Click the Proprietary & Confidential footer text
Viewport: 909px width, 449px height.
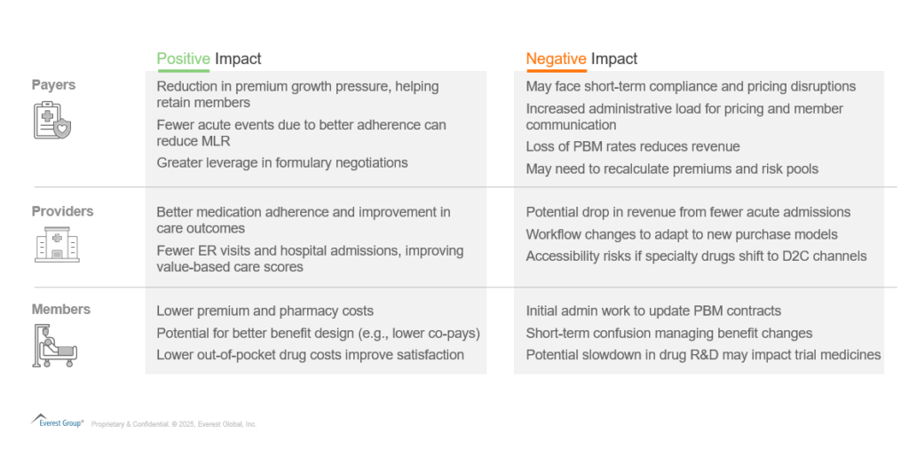174,424
